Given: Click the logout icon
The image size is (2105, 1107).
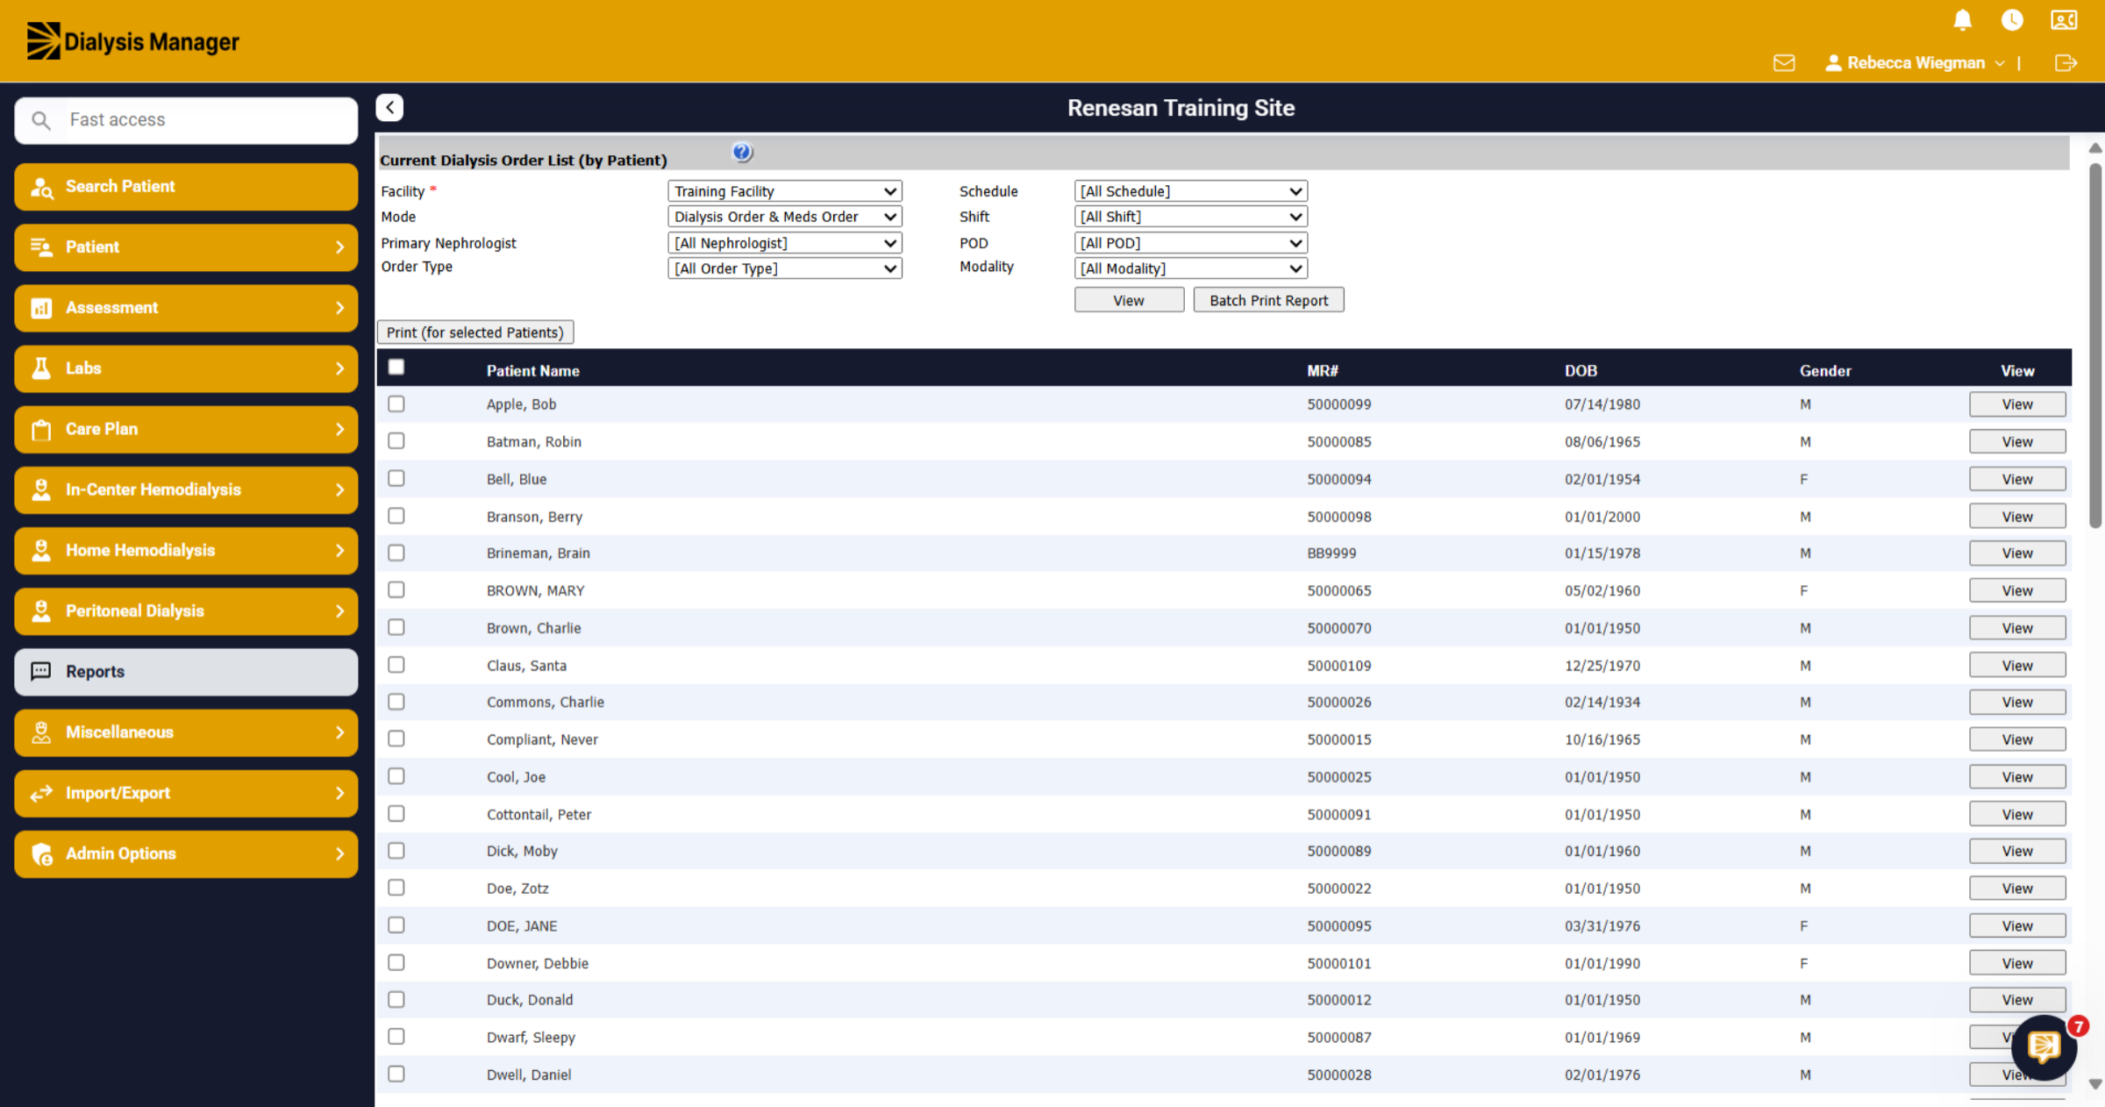Looking at the screenshot, I should tap(2066, 63).
